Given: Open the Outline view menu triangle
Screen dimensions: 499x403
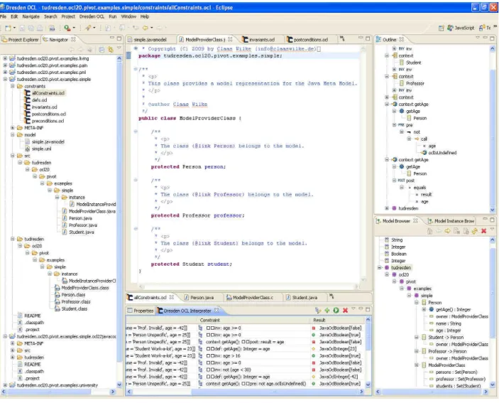Looking at the screenshot, I should click(478, 38).
